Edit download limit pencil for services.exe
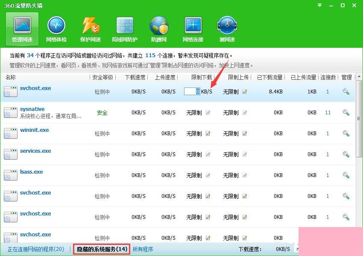Image resolution: width=363 pixels, height=256 pixels. coord(208,154)
